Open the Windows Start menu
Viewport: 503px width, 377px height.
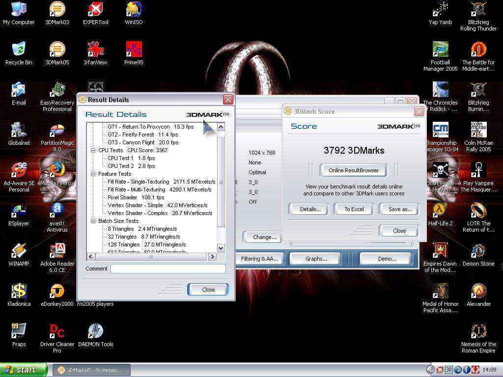tap(24, 370)
